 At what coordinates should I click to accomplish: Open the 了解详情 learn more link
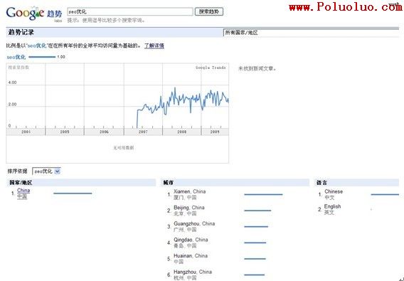point(154,46)
